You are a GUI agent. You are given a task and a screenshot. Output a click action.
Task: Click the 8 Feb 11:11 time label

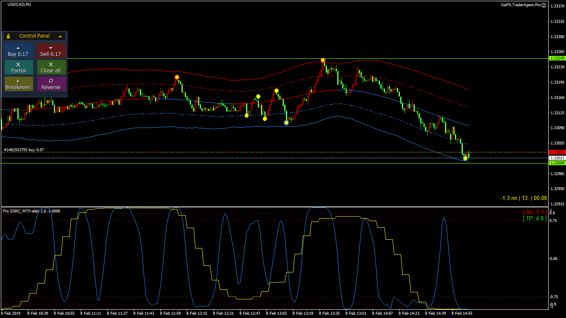[x=91, y=313]
